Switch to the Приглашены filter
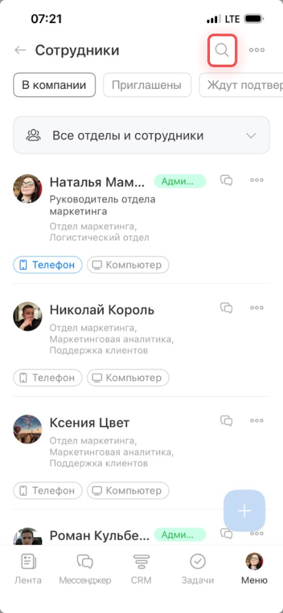 click(x=147, y=85)
